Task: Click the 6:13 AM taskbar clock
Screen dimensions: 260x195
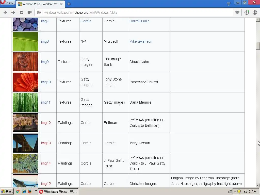Action: pos(250,192)
